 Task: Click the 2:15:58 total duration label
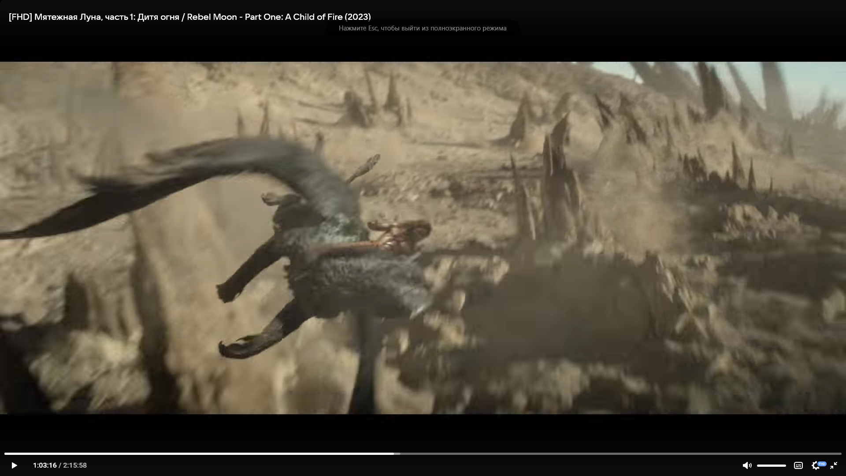[75, 465]
